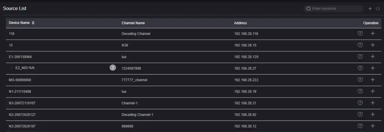Screen dimensions: 384x132
Task: Click the refresh icon beside the search box
Action: [378, 9]
